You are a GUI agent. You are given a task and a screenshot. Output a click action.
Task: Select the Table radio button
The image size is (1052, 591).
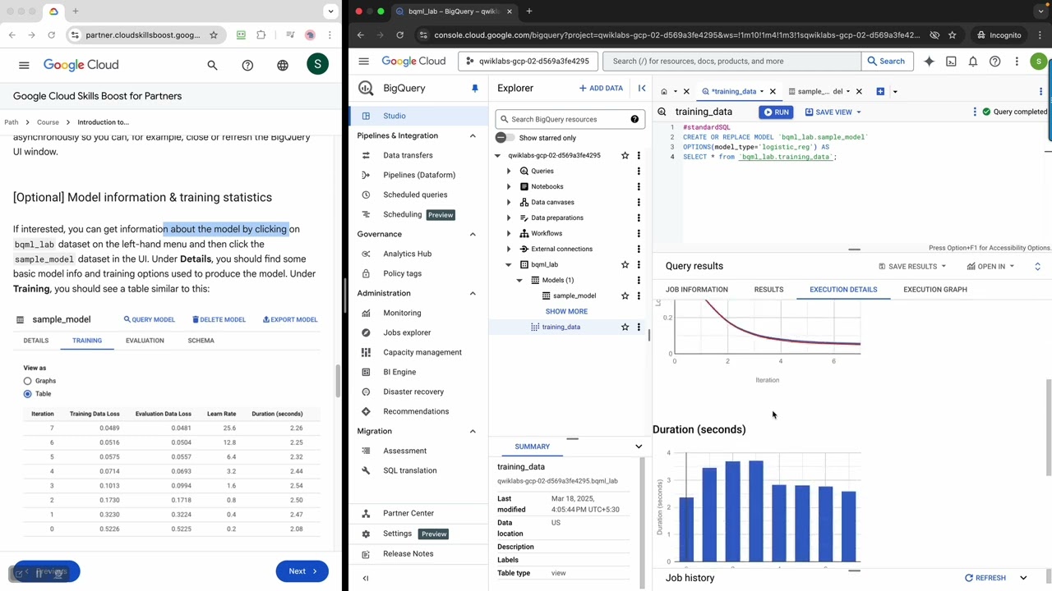click(27, 394)
